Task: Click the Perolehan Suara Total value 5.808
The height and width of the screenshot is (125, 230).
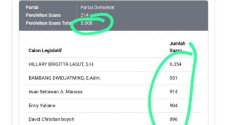Action: pos(86,23)
